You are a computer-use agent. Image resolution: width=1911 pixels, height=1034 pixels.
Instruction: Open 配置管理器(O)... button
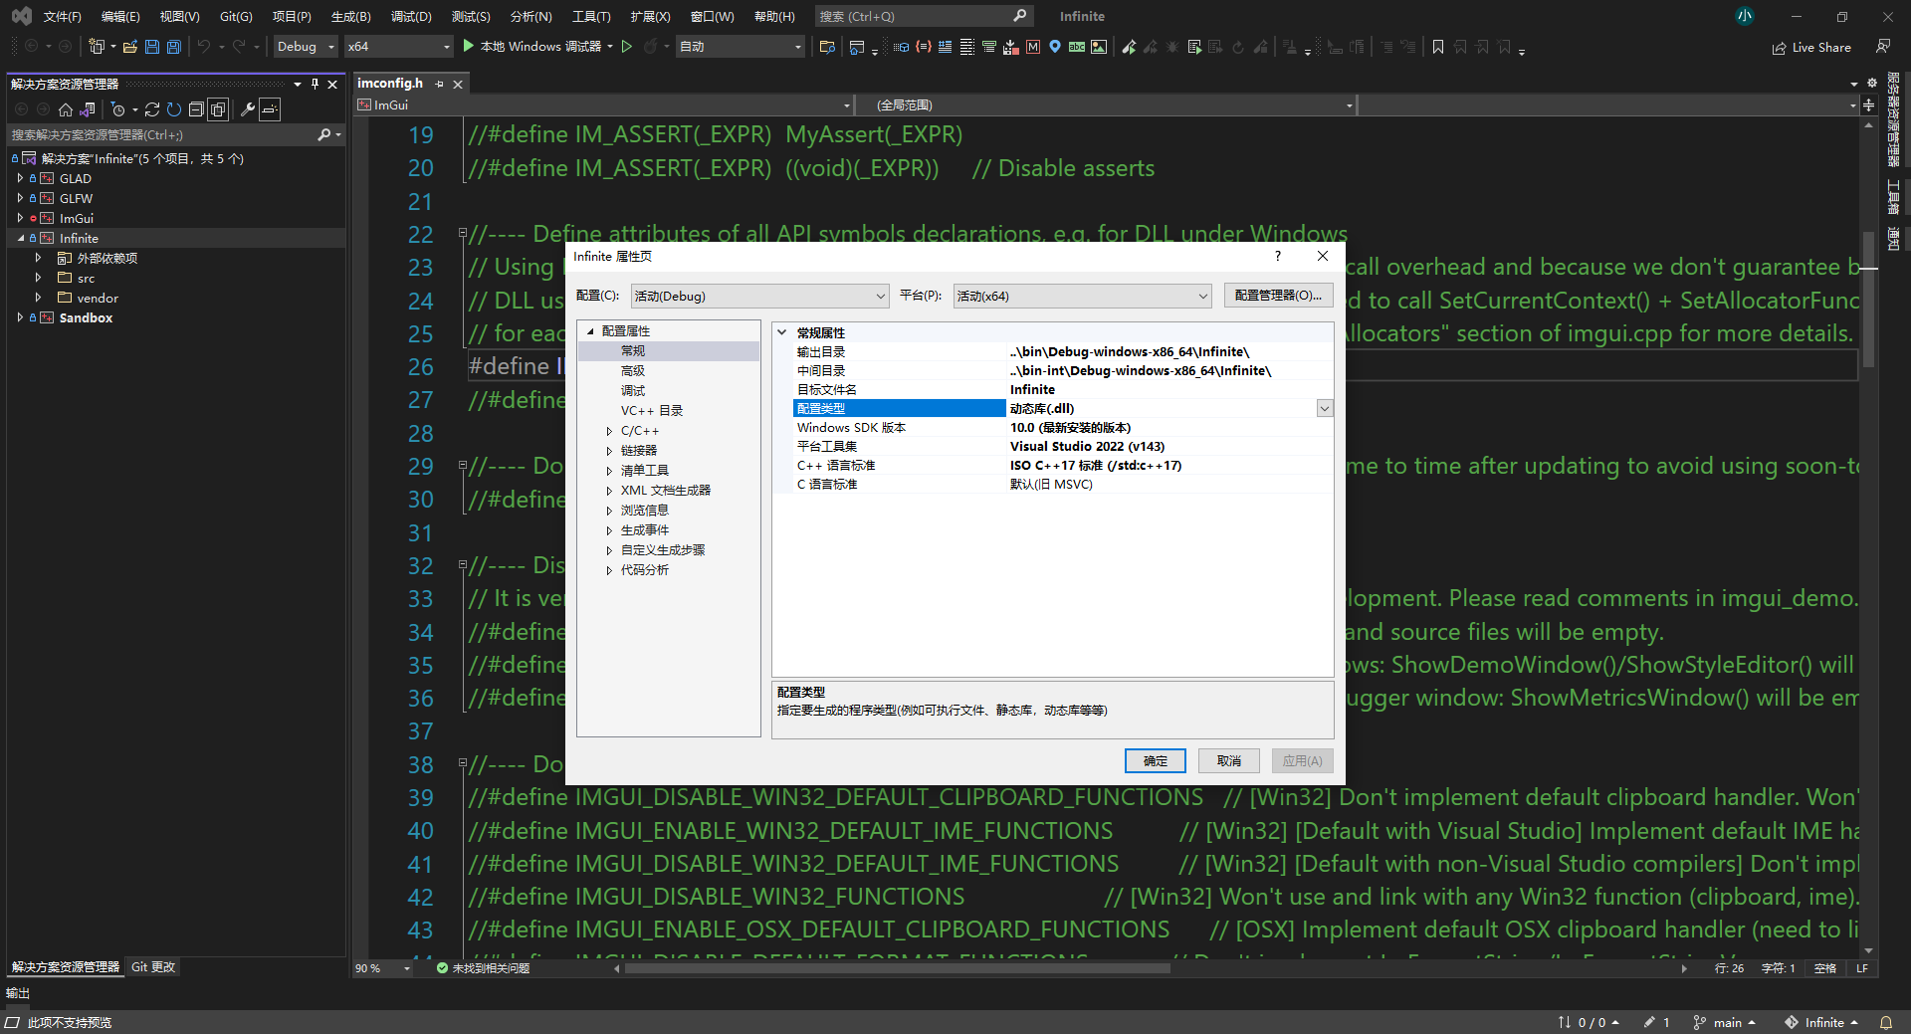point(1278,296)
